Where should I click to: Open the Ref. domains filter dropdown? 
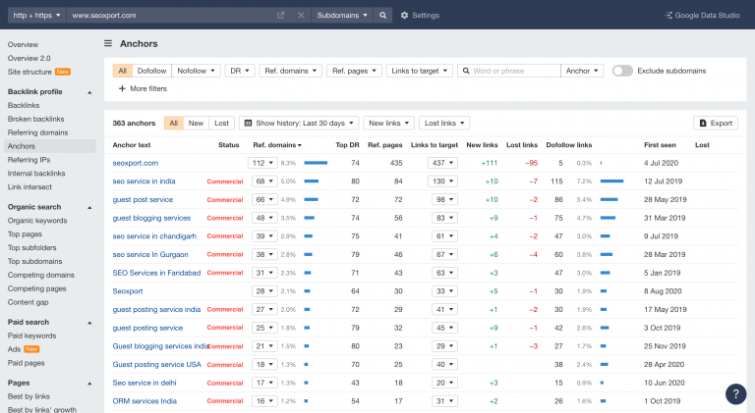(291, 71)
